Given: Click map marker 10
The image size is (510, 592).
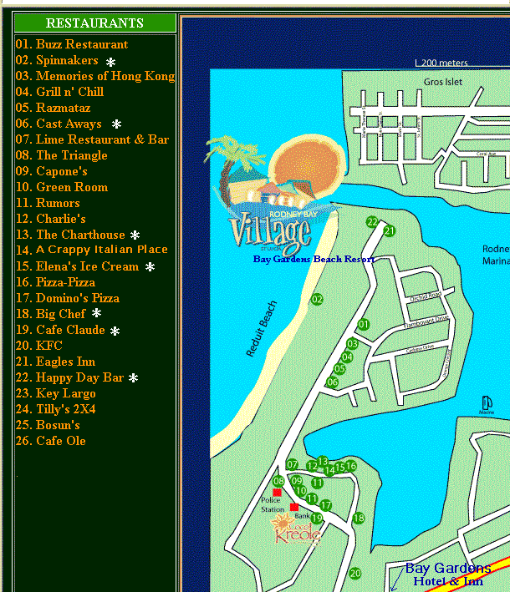Looking at the screenshot, I should pyautogui.click(x=300, y=491).
